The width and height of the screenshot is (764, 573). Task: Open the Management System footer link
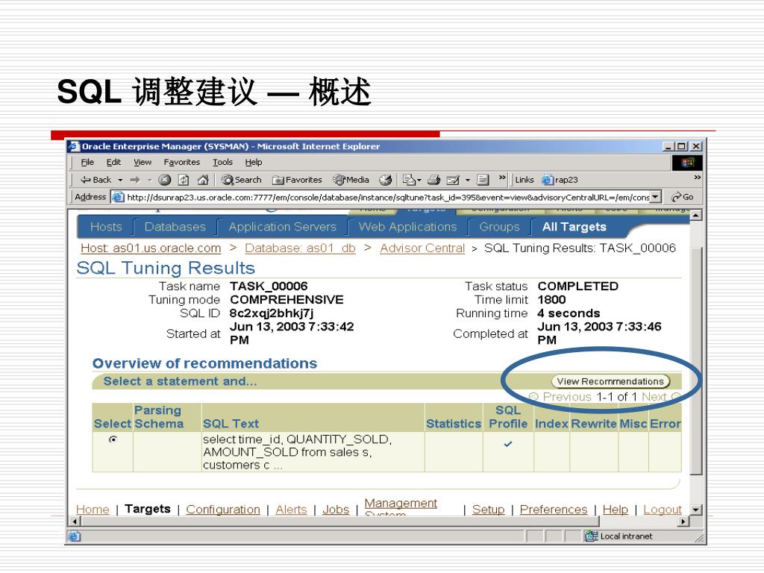coord(401,507)
